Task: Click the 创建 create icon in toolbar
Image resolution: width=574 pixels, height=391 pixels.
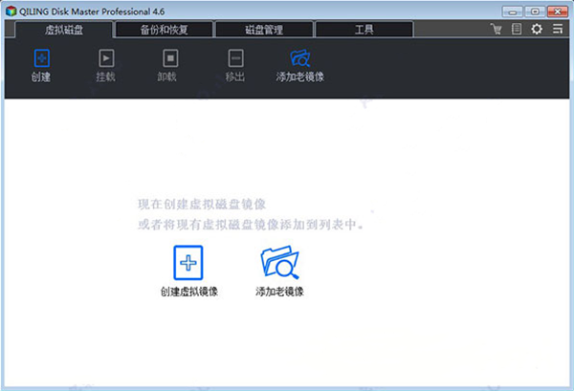Action: click(42, 58)
